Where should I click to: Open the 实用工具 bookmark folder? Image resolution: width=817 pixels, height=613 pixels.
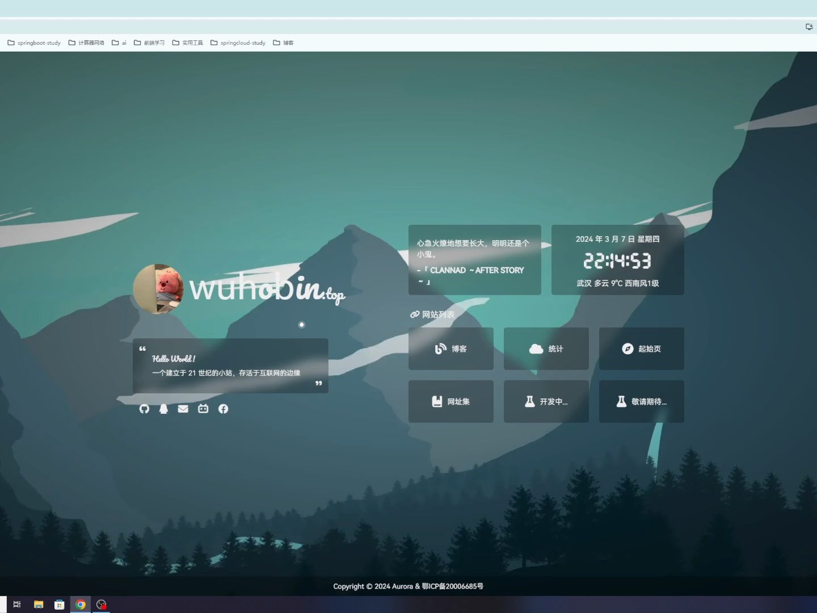[x=187, y=43]
